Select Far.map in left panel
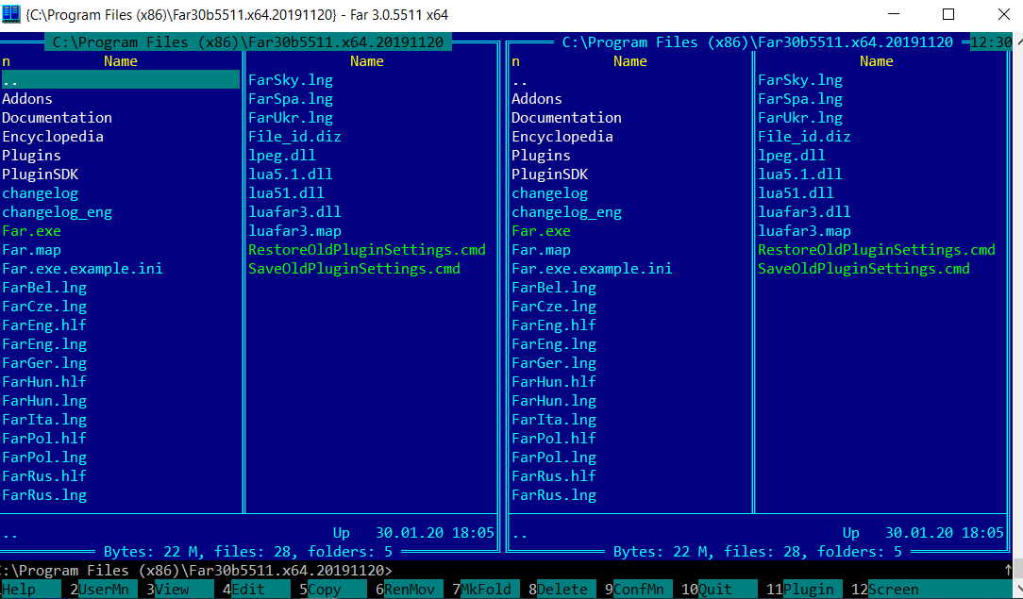Image resolution: width=1023 pixels, height=599 pixels. pyautogui.click(x=31, y=250)
